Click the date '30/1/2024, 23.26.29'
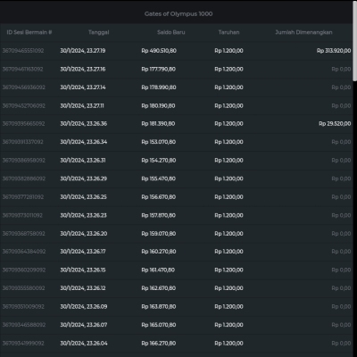The height and width of the screenshot is (357, 357). (x=84, y=178)
